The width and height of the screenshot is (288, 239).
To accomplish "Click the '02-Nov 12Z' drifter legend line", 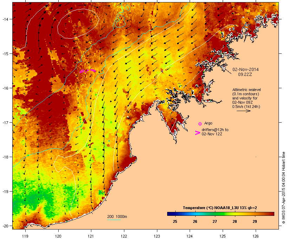I will [212, 134].
